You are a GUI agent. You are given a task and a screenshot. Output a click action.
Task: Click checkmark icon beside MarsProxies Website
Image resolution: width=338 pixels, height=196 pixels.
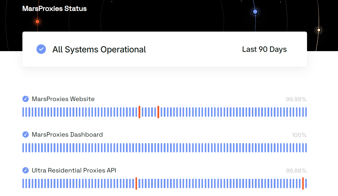[x=25, y=99]
